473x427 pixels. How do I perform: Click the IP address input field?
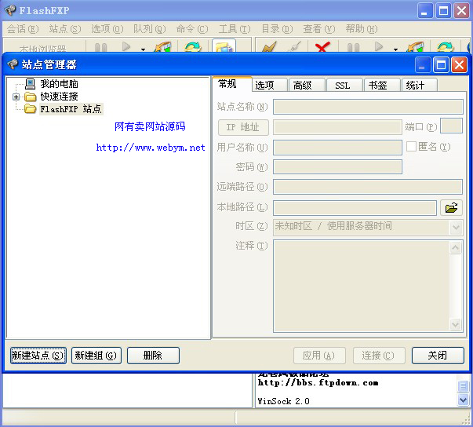pos(337,127)
